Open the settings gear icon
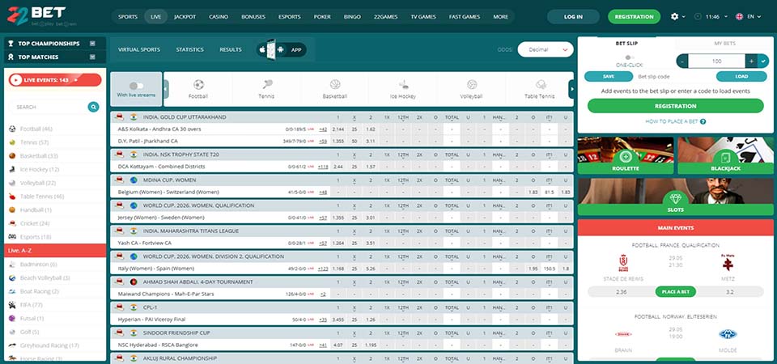Screen dimensions: 777x364 674,16
